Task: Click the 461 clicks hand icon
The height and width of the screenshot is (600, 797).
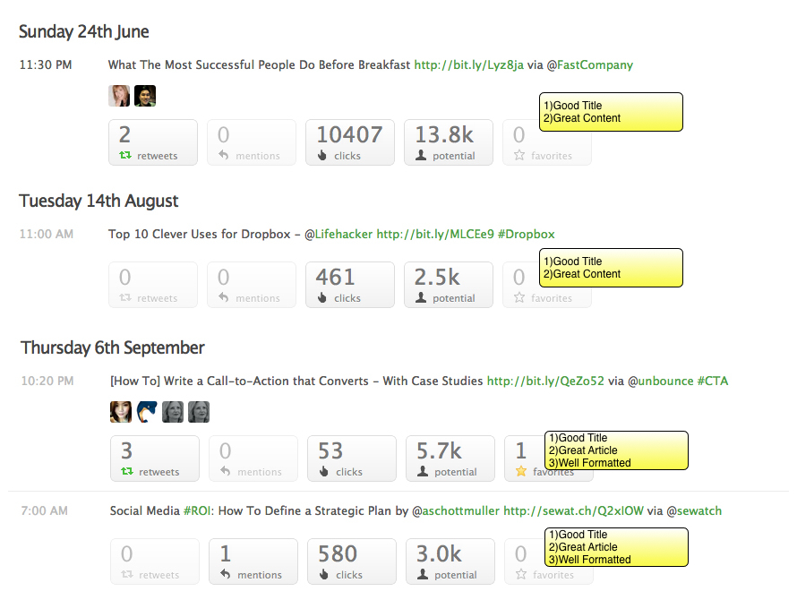Action: point(321,297)
